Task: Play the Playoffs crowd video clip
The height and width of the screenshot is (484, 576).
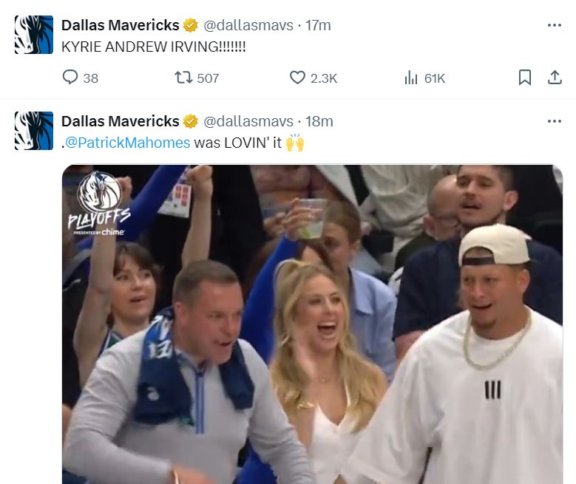Action: point(312,325)
